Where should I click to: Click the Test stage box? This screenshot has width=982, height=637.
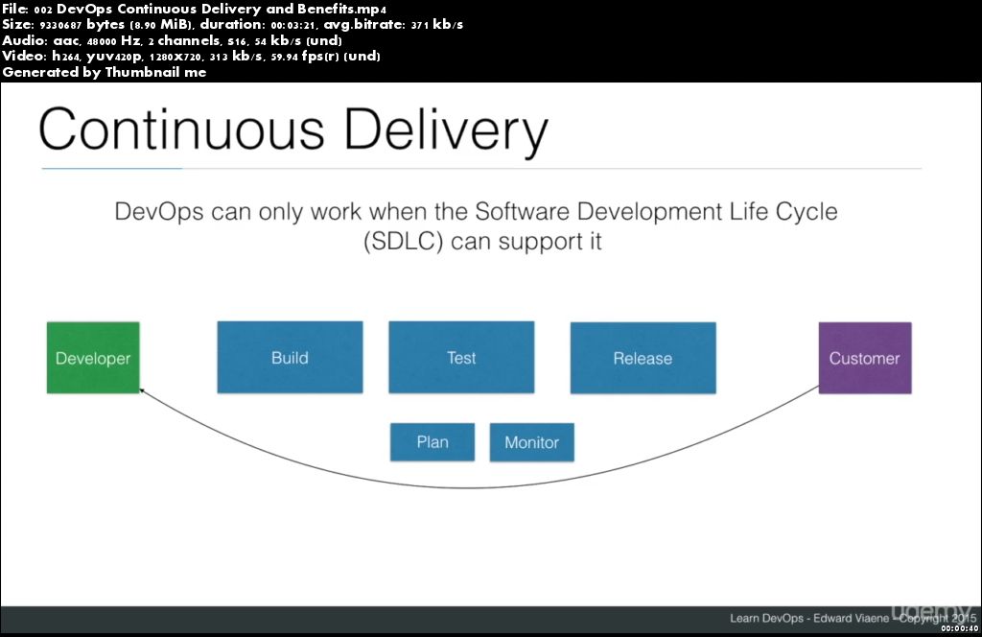point(461,358)
